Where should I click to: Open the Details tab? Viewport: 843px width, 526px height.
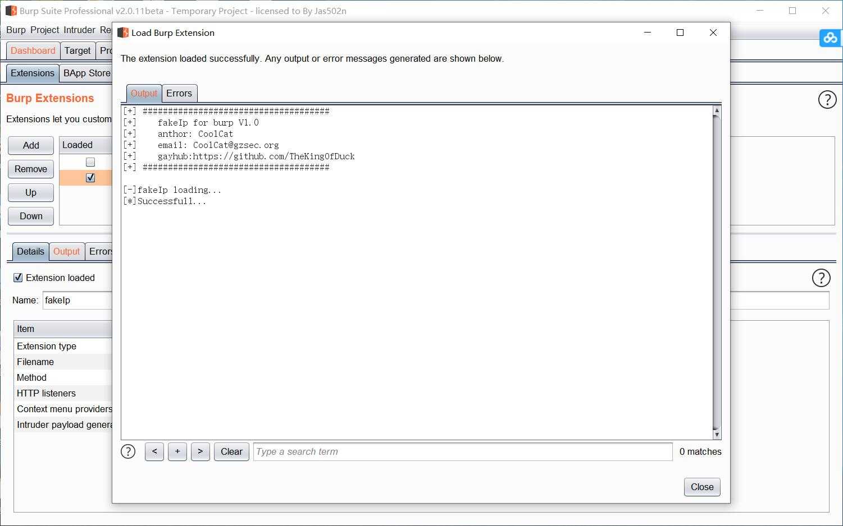pyautogui.click(x=30, y=251)
